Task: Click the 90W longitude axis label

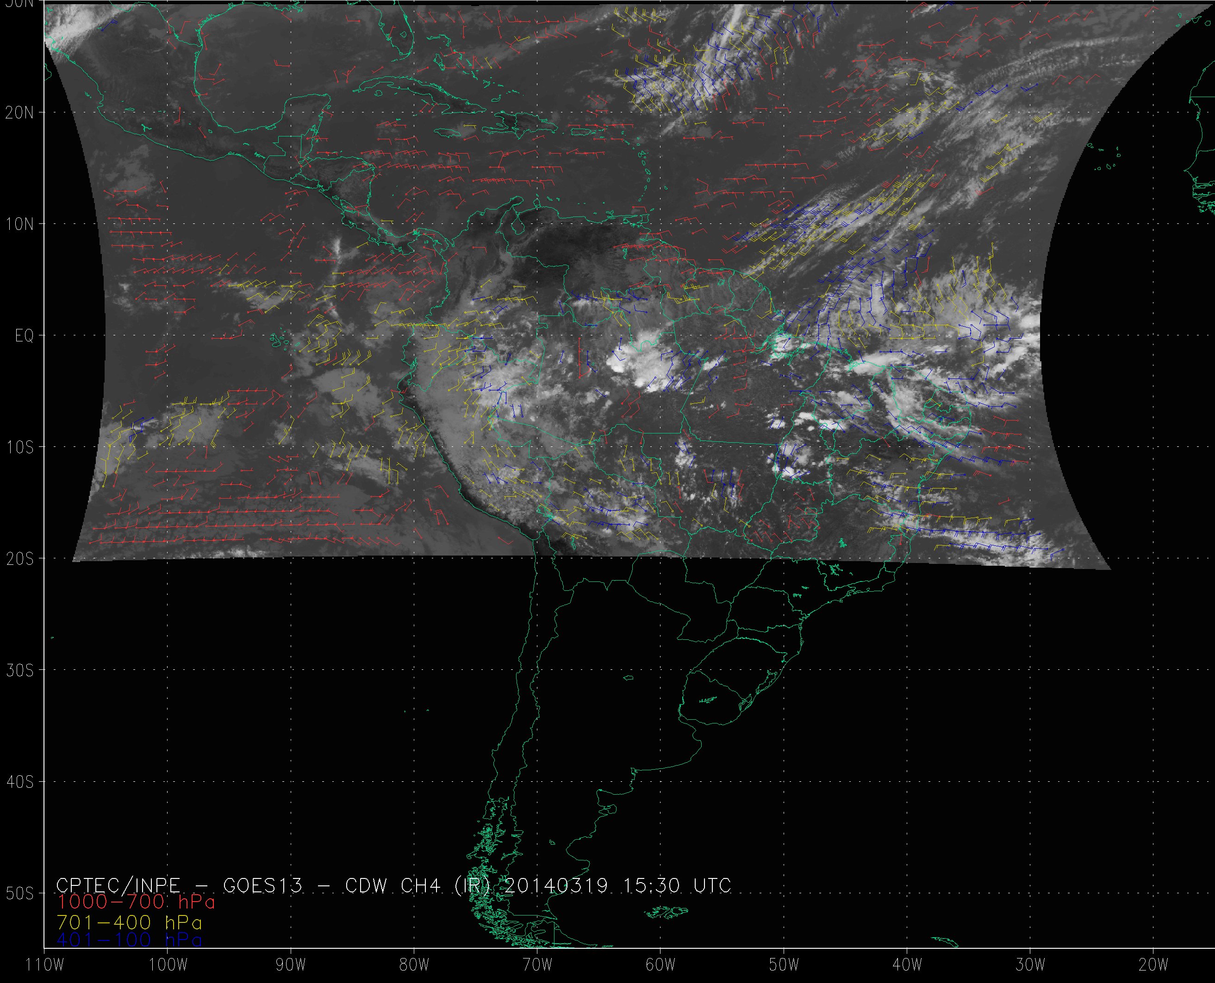Action: point(291,965)
